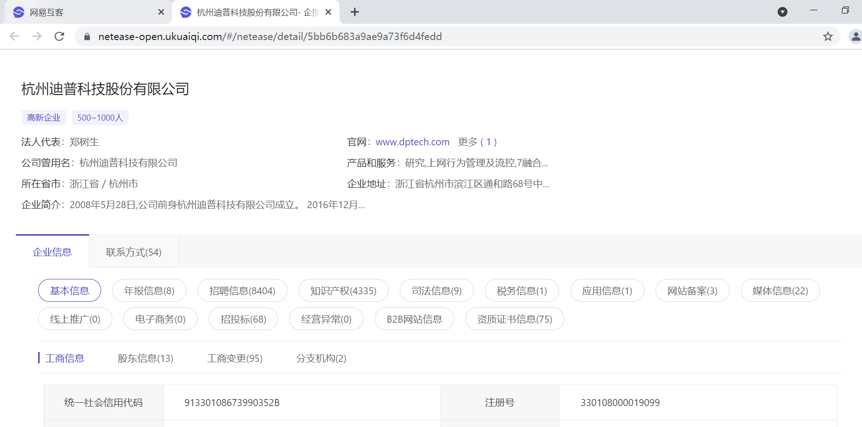Select the 工商变更(95) sub-tab
The image size is (862, 427).
235,358
